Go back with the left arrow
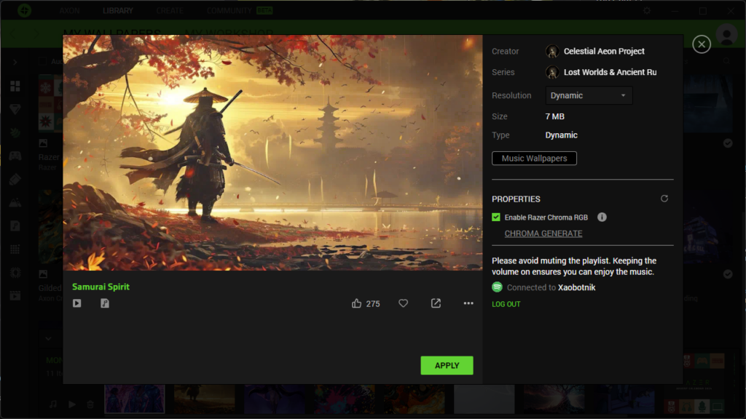746x419 pixels. tap(13, 33)
